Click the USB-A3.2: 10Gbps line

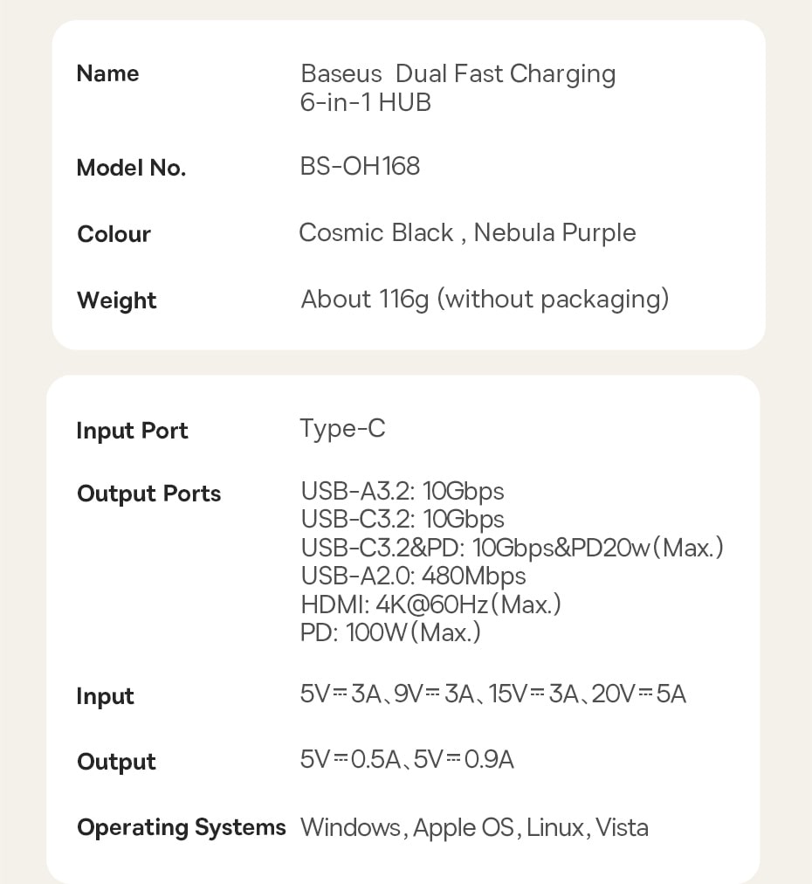(402, 491)
